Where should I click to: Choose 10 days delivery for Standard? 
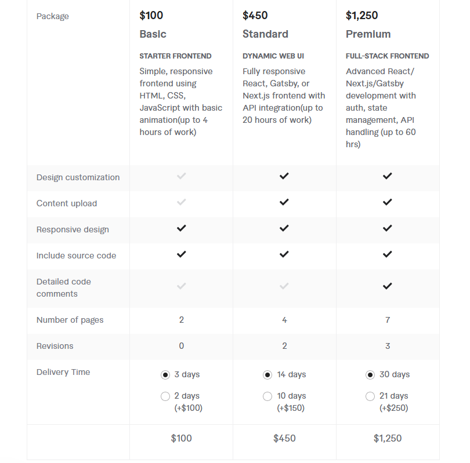tap(267, 396)
